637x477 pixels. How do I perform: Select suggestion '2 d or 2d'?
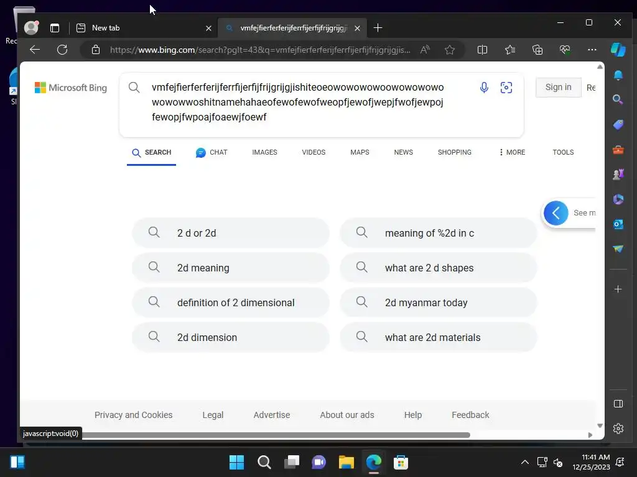pyautogui.click(x=231, y=234)
